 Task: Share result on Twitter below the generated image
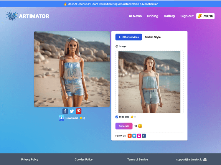(72, 111)
